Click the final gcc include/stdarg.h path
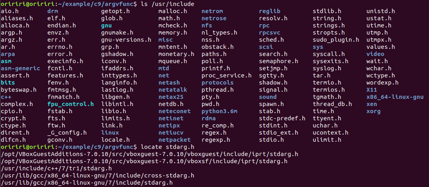Image resolution: width=429 pixels, height=187 pixels. 86,183
